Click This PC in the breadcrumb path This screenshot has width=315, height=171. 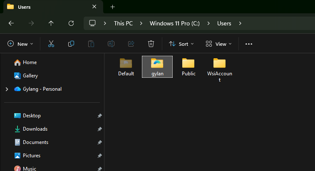[x=123, y=23]
